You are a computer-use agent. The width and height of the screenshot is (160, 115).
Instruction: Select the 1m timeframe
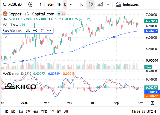tap(42, 5)
